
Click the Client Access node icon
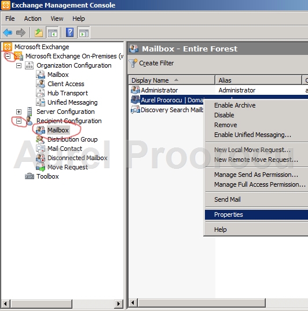click(x=41, y=84)
